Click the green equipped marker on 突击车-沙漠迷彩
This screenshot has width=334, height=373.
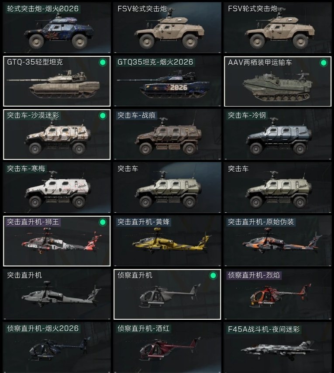(x=103, y=116)
